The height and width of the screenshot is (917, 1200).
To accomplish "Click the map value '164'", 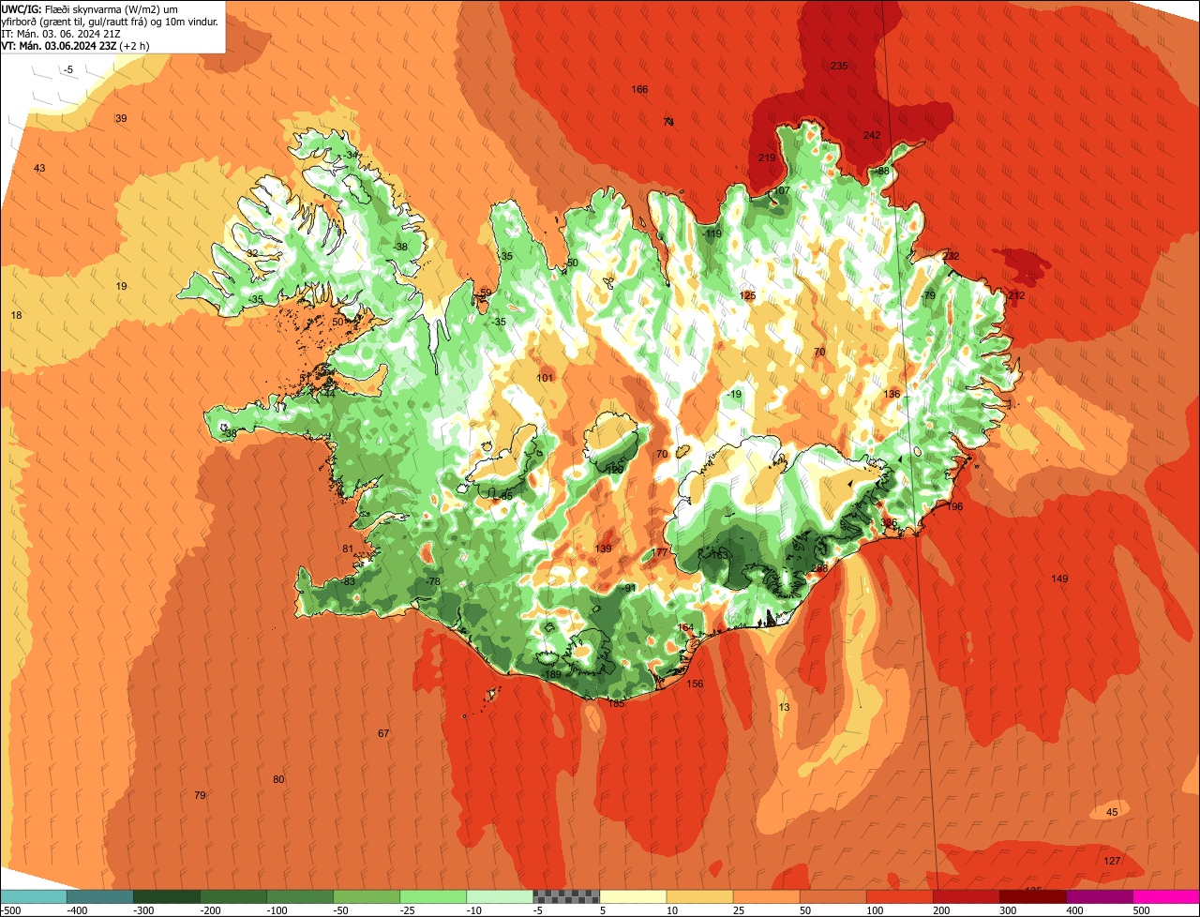I will (686, 627).
